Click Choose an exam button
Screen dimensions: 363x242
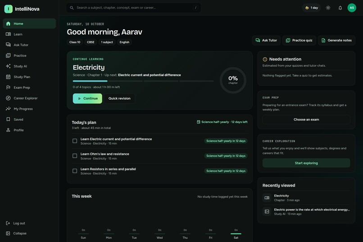click(x=306, y=120)
